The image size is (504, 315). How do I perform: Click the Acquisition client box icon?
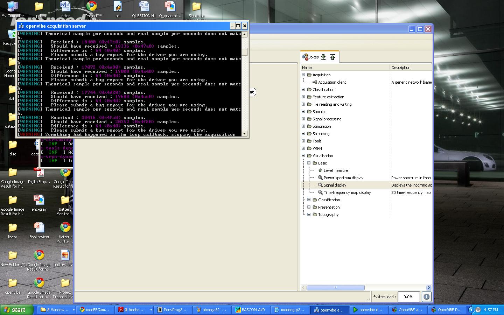(315, 82)
